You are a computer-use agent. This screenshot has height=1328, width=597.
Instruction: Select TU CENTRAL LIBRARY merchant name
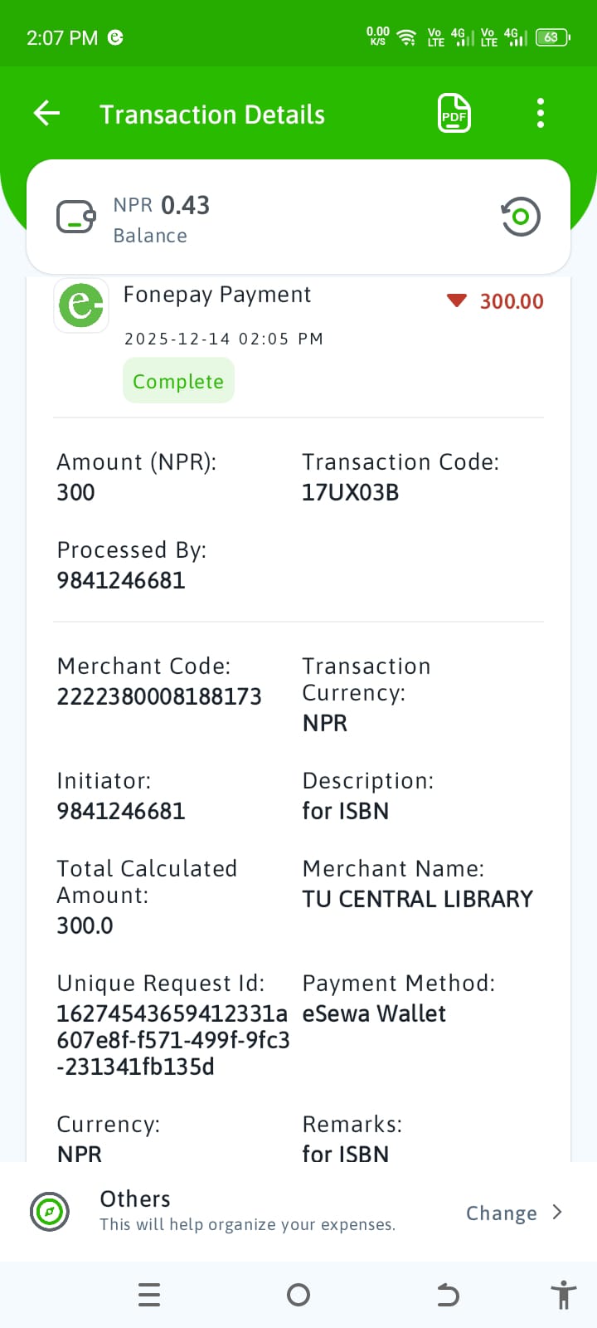click(417, 899)
